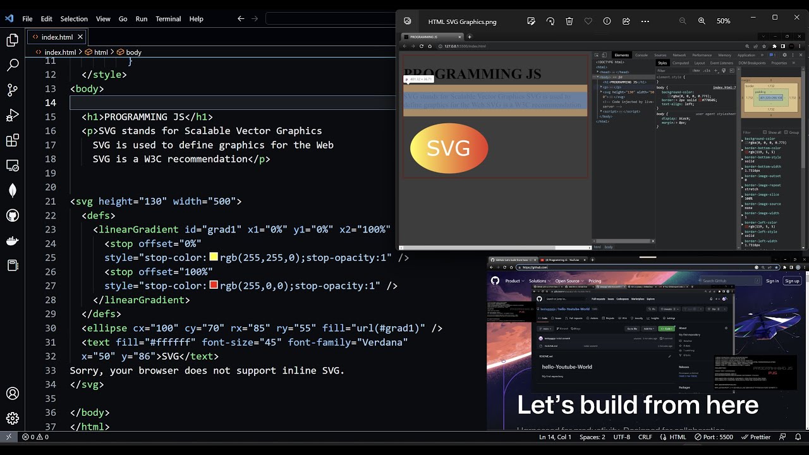The image size is (809, 455).
Task: Open the Docker whale view
Action: pyautogui.click(x=13, y=241)
